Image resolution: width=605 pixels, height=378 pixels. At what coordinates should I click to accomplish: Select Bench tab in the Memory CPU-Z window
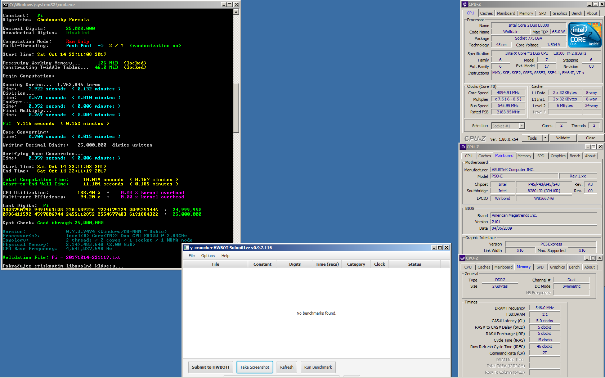pos(574,267)
